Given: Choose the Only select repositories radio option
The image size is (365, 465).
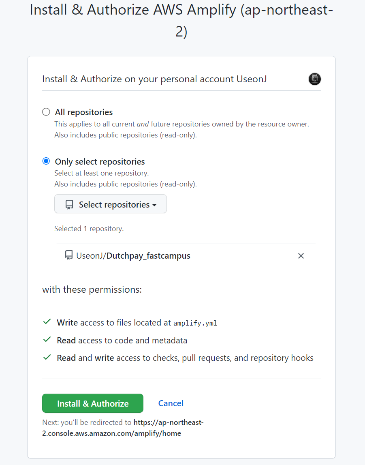Looking at the screenshot, I should (x=46, y=161).
